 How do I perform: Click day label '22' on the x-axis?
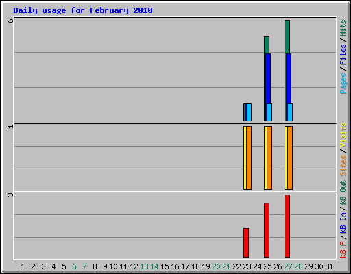pos(237,266)
